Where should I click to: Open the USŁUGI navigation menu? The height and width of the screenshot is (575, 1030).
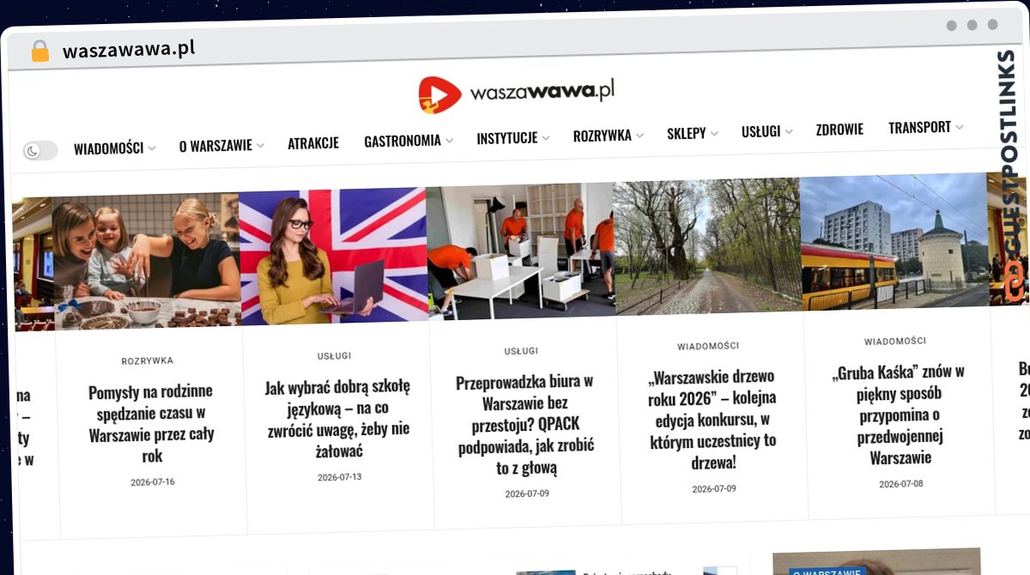click(x=761, y=131)
